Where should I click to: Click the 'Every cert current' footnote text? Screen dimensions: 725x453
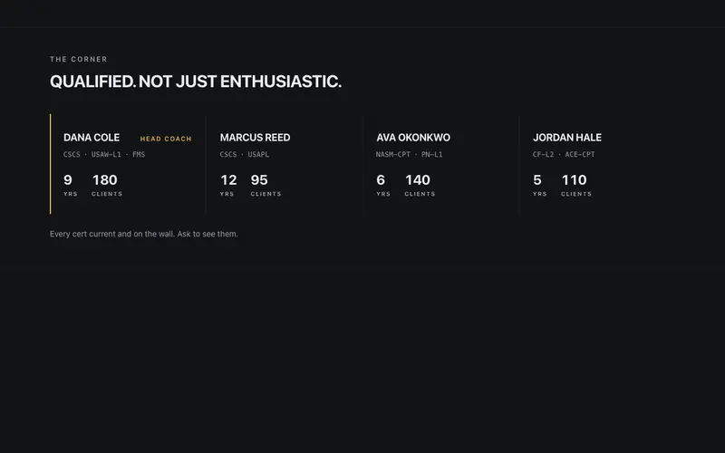point(144,234)
